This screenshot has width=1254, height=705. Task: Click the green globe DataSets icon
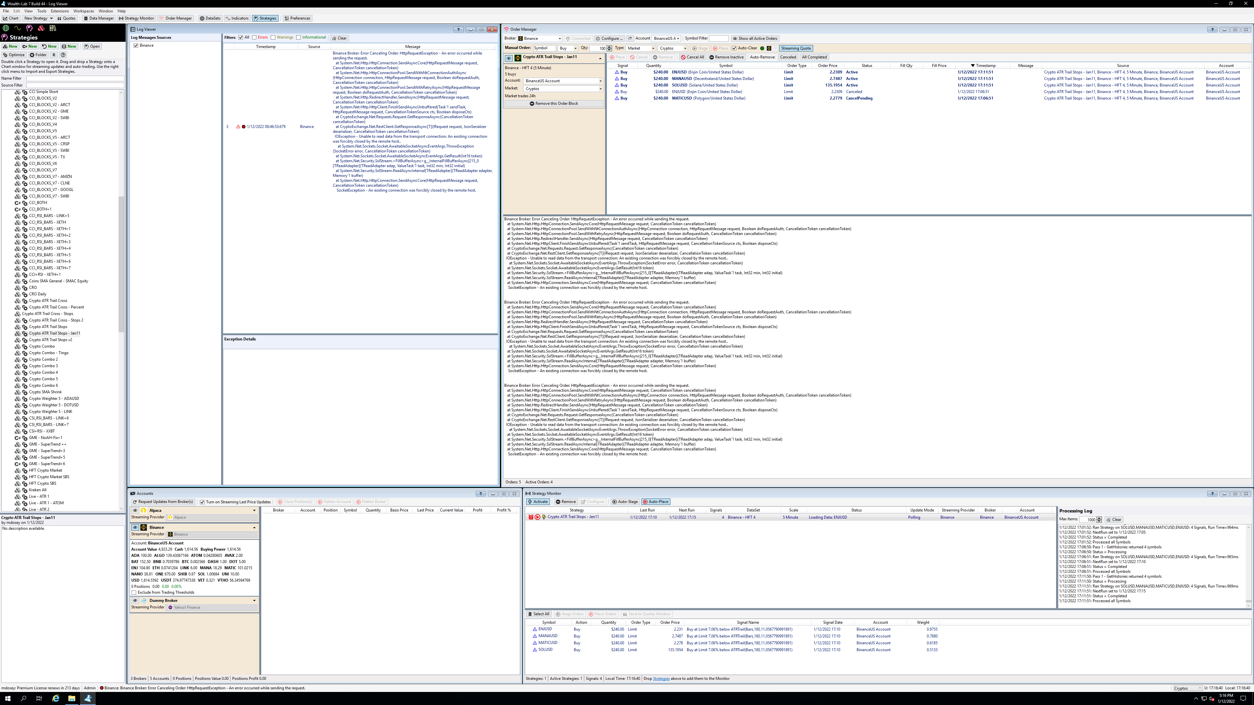point(6,28)
